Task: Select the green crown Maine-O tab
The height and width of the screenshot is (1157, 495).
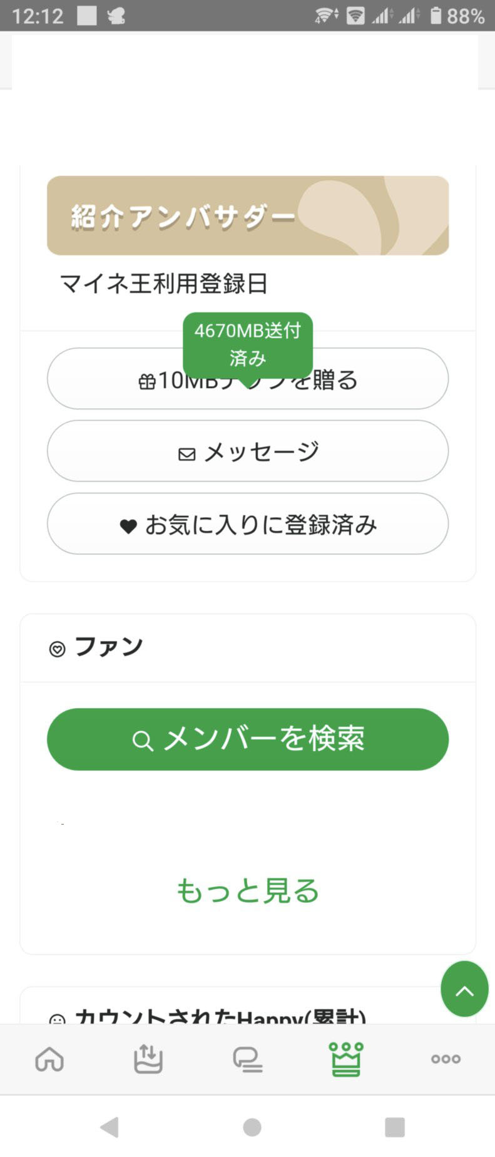Action: coord(346,1059)
